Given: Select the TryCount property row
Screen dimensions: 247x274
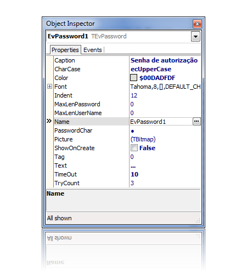Looking at the screenshot, I should click(127, 183).
